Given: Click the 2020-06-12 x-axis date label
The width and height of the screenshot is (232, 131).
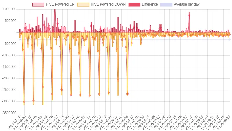Looking at the screenshot, I should [127, 122].
